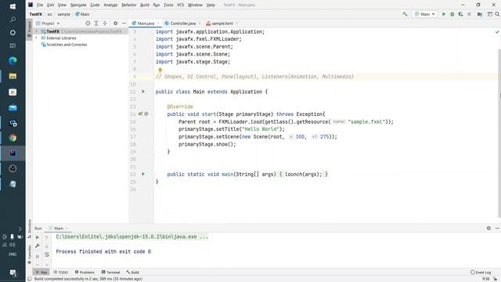Expand the External Libraries node

coord(37,38)
